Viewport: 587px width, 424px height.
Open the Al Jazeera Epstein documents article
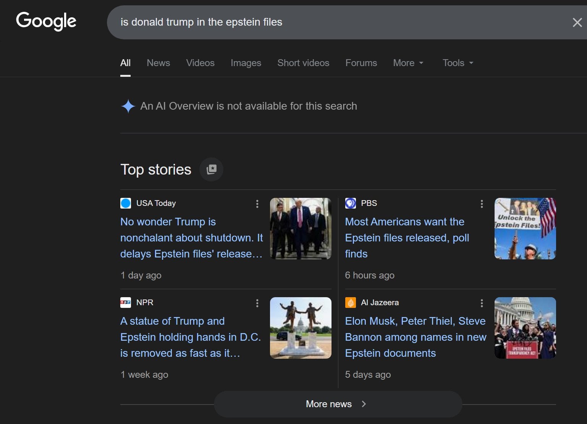(x=416, y=337)
